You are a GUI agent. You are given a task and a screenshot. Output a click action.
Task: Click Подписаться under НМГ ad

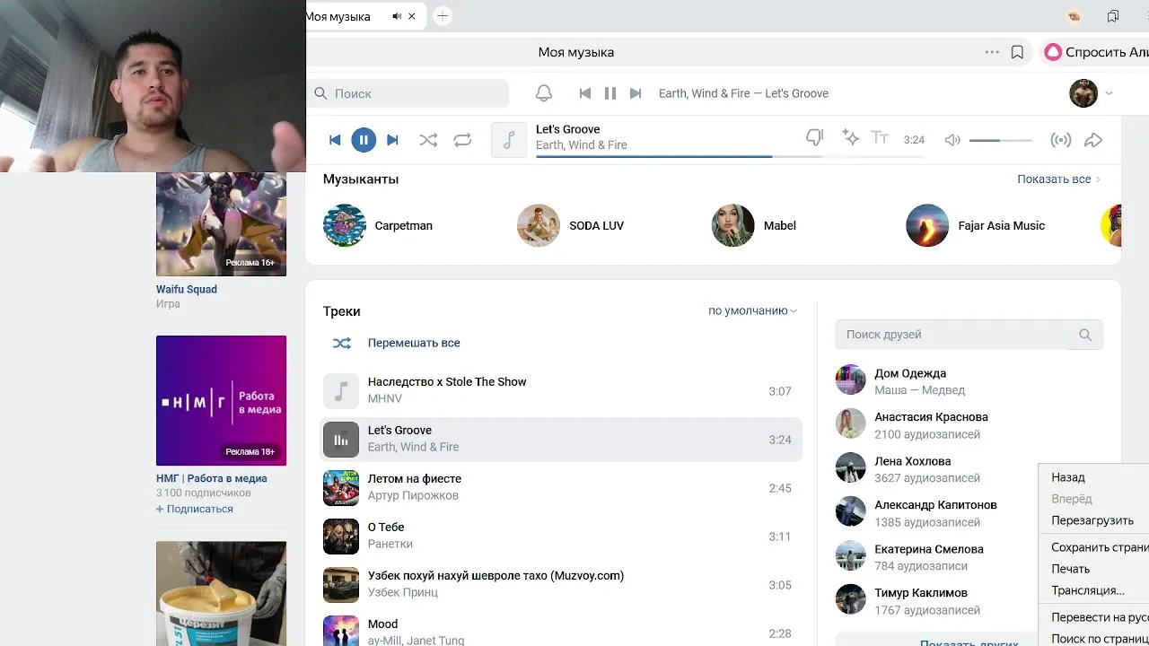point(195,509)
